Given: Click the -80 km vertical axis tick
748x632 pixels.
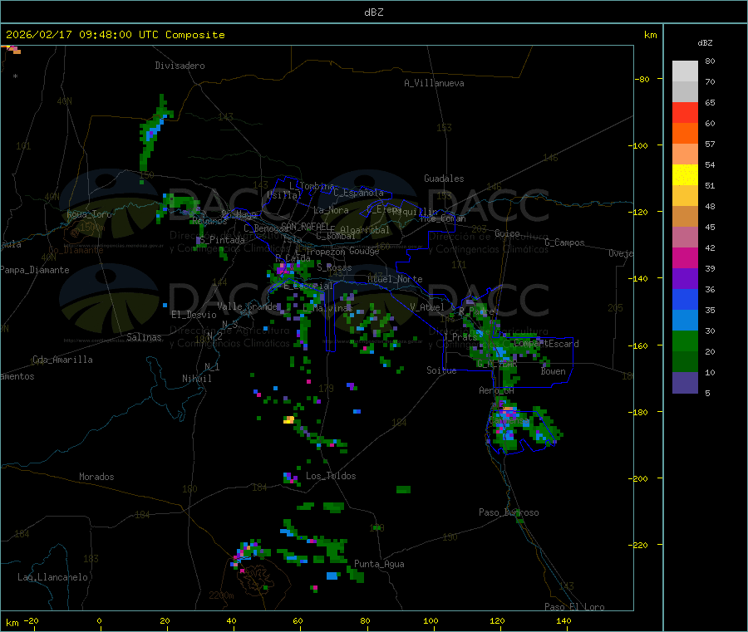Looking at the screenshot, I should [642, 79].
